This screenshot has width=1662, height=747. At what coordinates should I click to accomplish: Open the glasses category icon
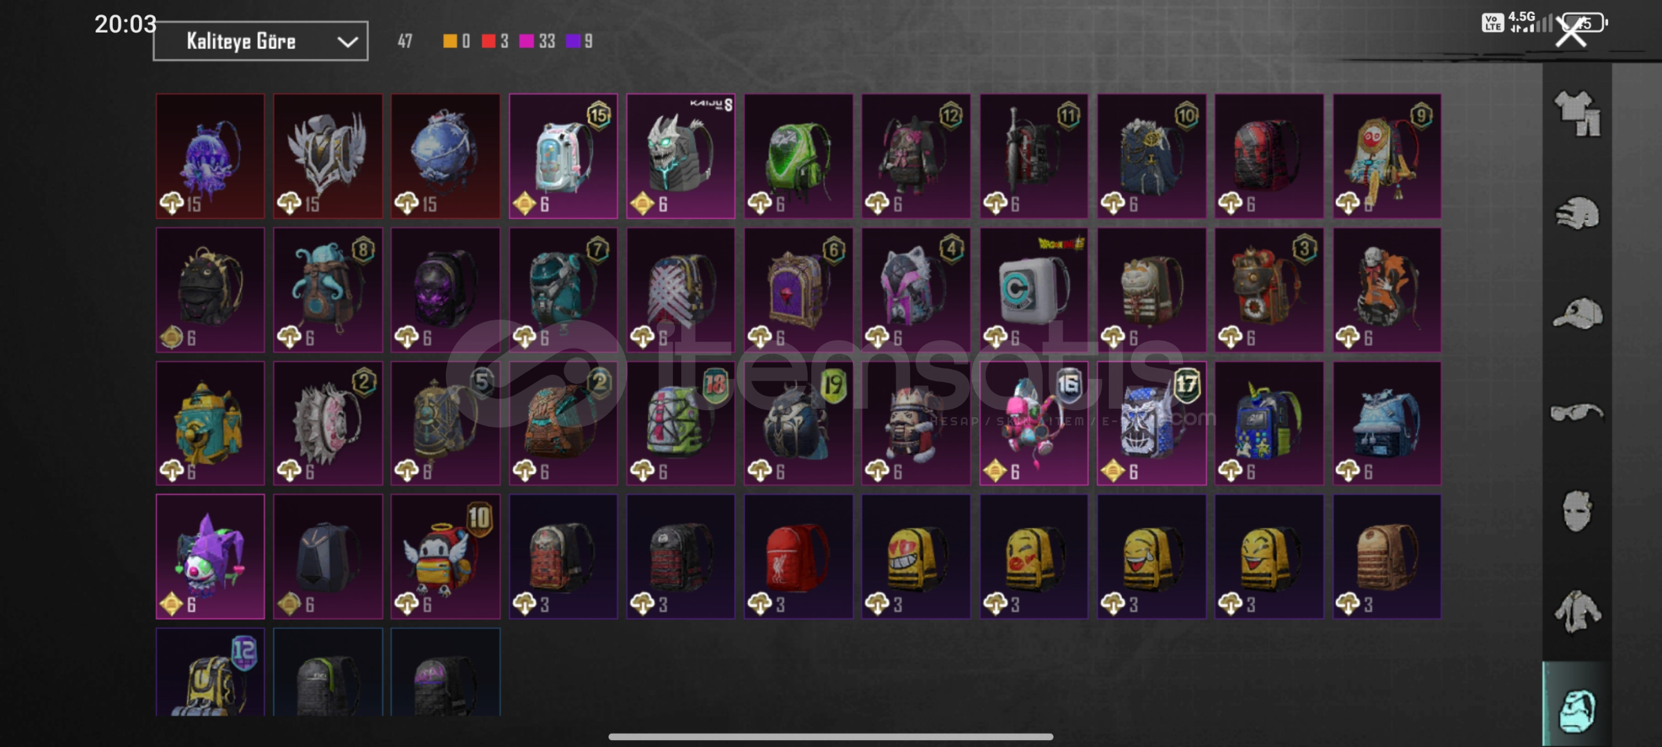(1577, 413)
